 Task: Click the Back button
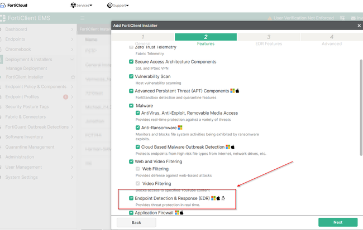[136, 222]
